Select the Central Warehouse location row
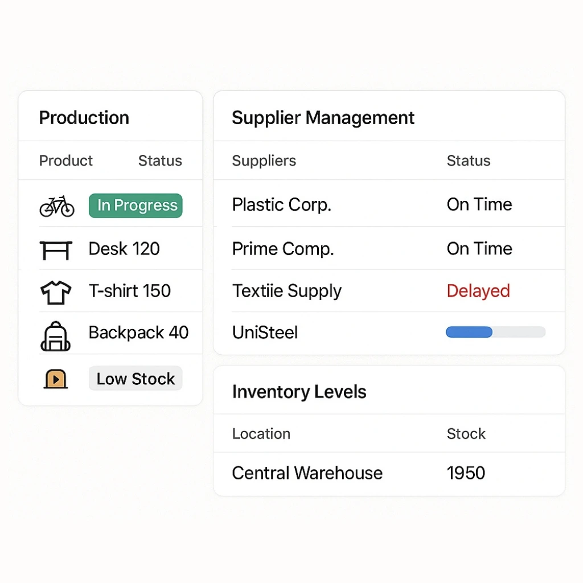The width and height of the screenshot is (583, 583). [307, 473]
